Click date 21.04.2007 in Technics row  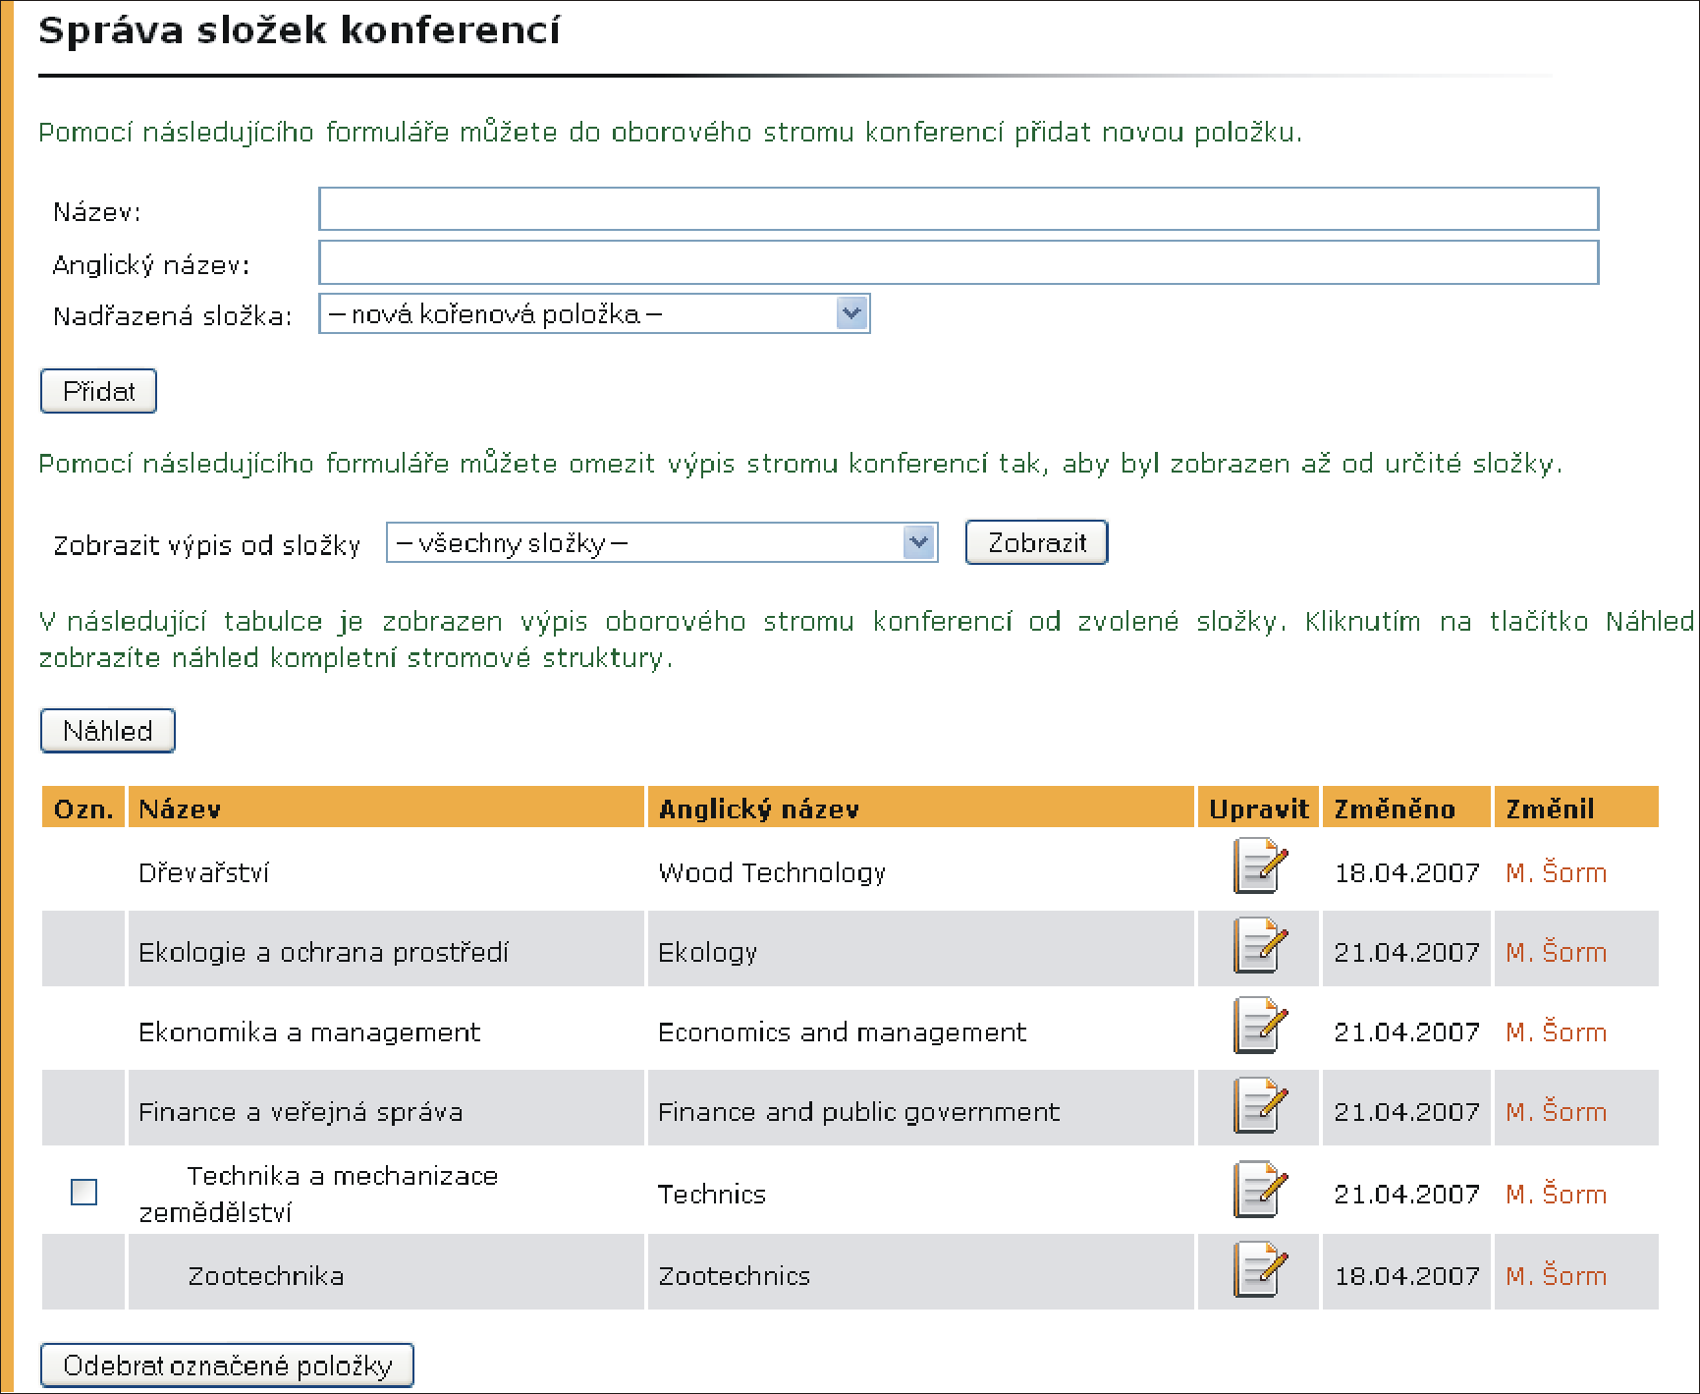coord(1406,1195)
